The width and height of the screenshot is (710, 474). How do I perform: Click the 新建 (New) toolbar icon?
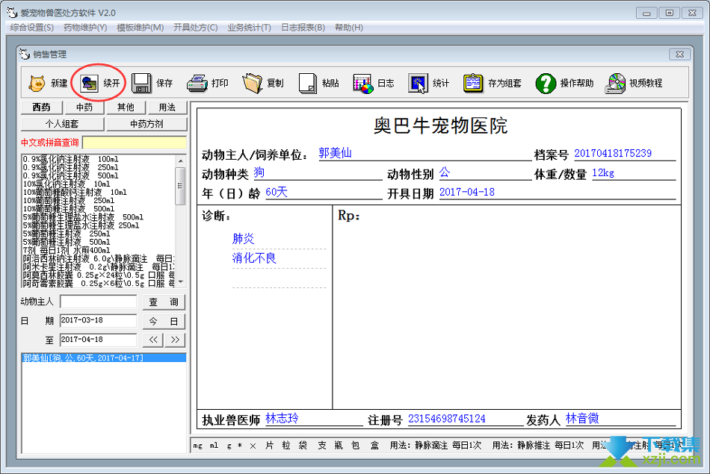[37, 83]
